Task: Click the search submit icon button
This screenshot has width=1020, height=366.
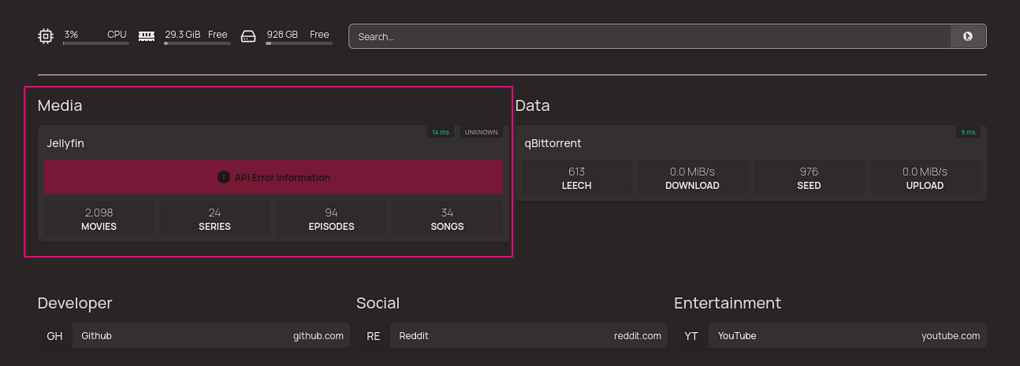Action: (968, 37)
